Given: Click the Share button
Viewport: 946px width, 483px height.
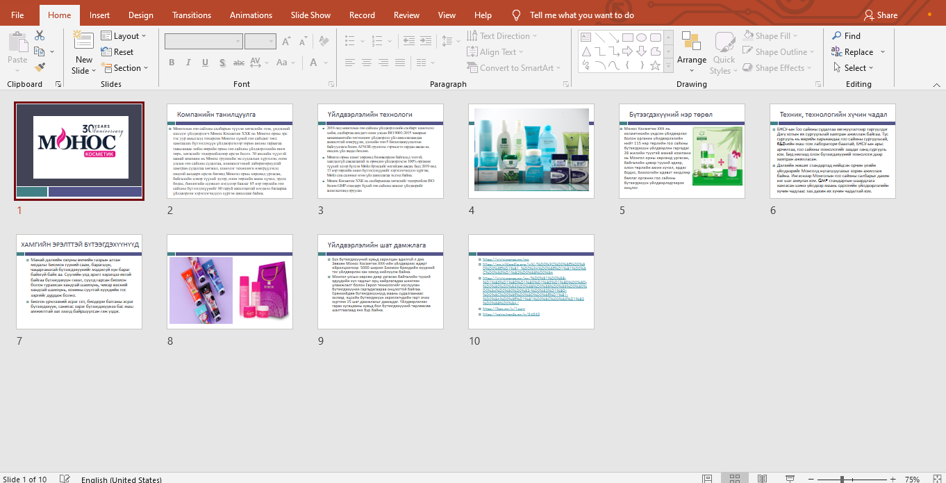Looking at the screenshot, I should coord(881,15).
